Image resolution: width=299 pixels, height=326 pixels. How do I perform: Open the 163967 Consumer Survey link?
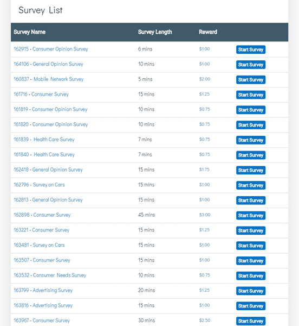tap(42, 321)
